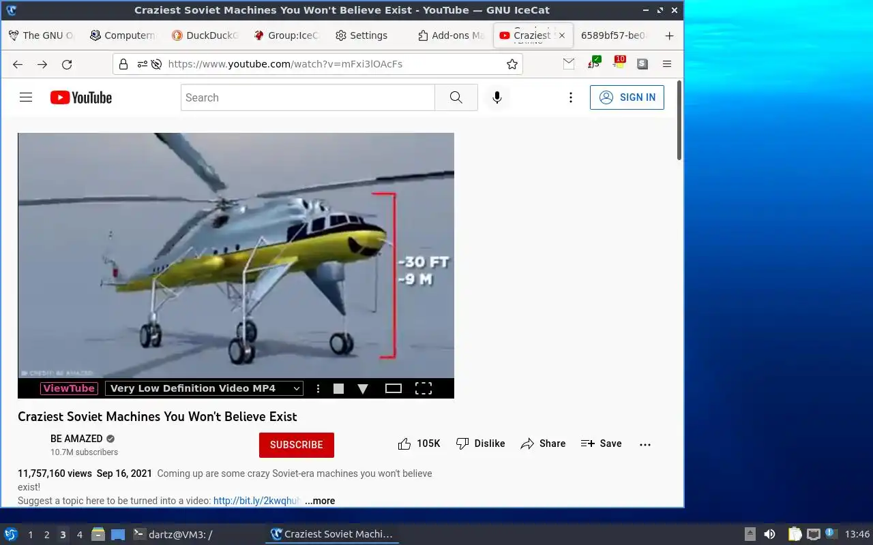Click the video player frame

[x=236, y=255]
